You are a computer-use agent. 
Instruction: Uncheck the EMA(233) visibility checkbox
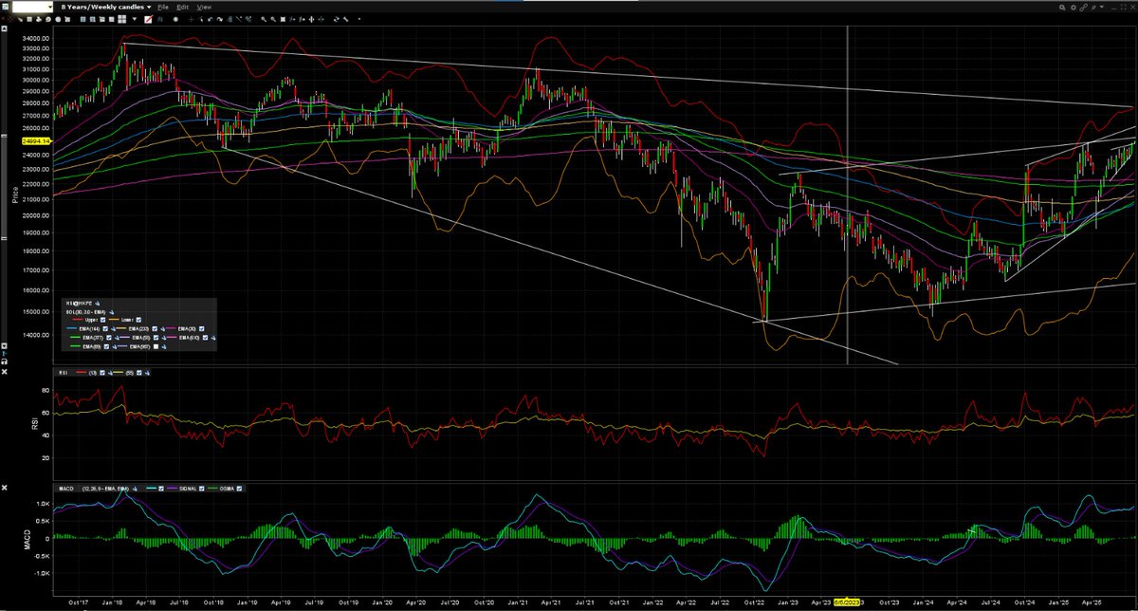pos(155,328)
